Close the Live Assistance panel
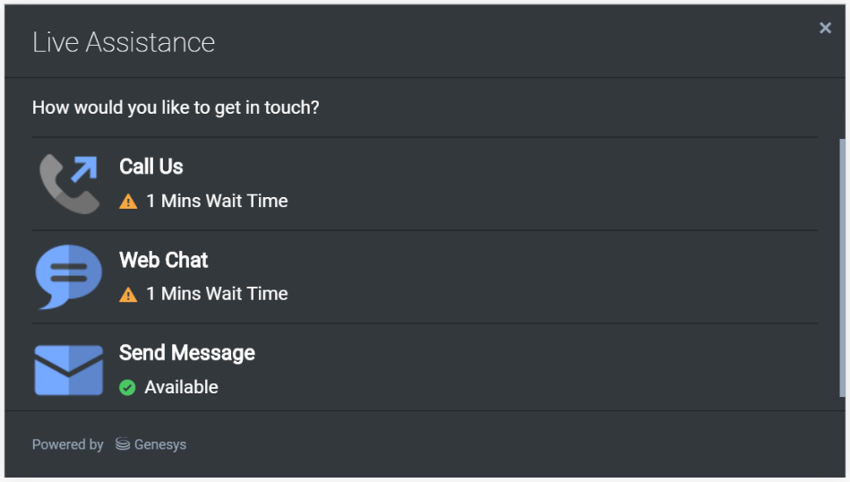850x482 pixels. pyautogui.click(x=825, y=28)
